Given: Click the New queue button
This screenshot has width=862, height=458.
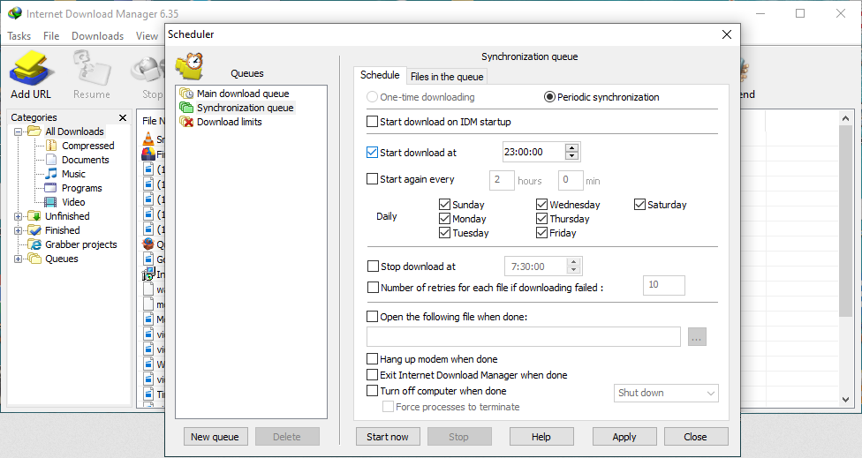Looking at the screenshot, I should (215, 437).
